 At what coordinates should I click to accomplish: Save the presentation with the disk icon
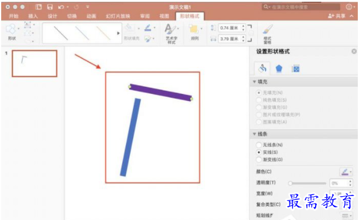pyautogui.click(x=50, y=7)
